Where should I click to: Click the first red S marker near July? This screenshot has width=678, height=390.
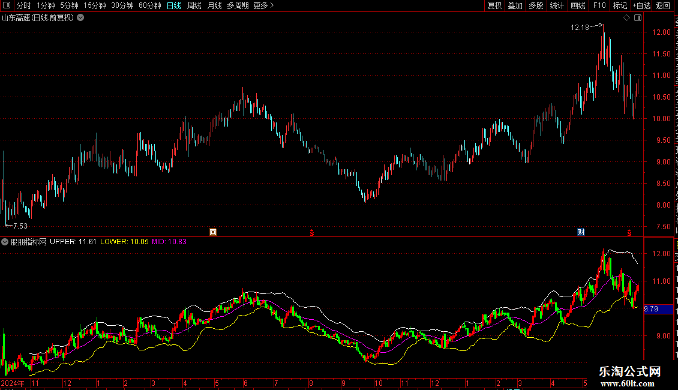coord(312,233)
